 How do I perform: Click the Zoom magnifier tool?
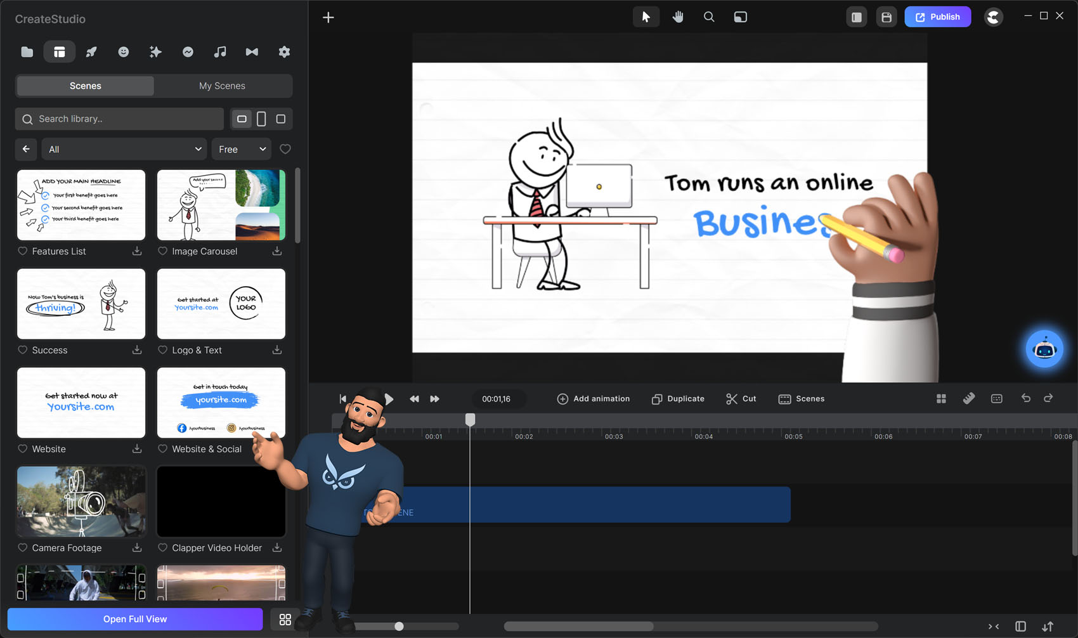click(709, 17)
